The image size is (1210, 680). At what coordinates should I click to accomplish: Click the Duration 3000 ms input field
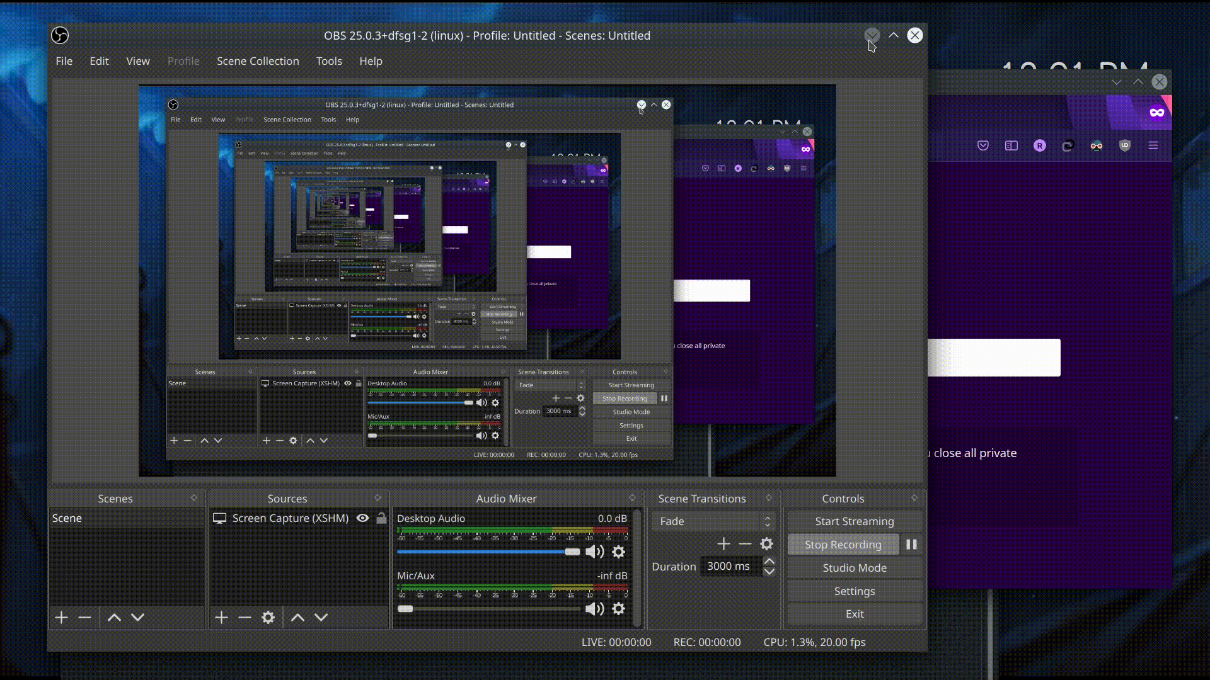731,566
